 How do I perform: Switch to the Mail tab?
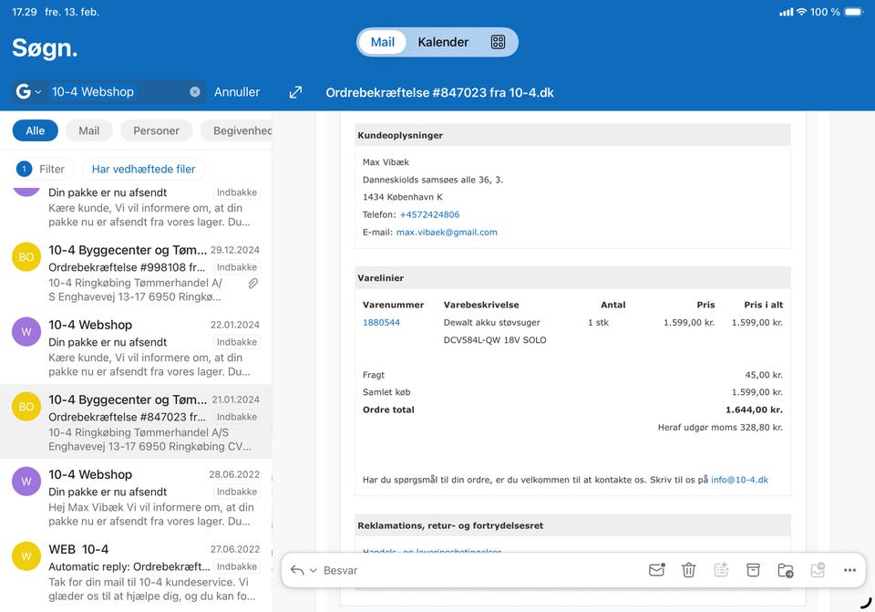[x=383, y=42]
